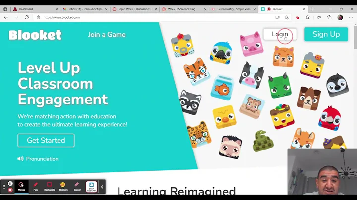
Task: Click the goldfish bowl Blook
Action: [x=222, y=88]
